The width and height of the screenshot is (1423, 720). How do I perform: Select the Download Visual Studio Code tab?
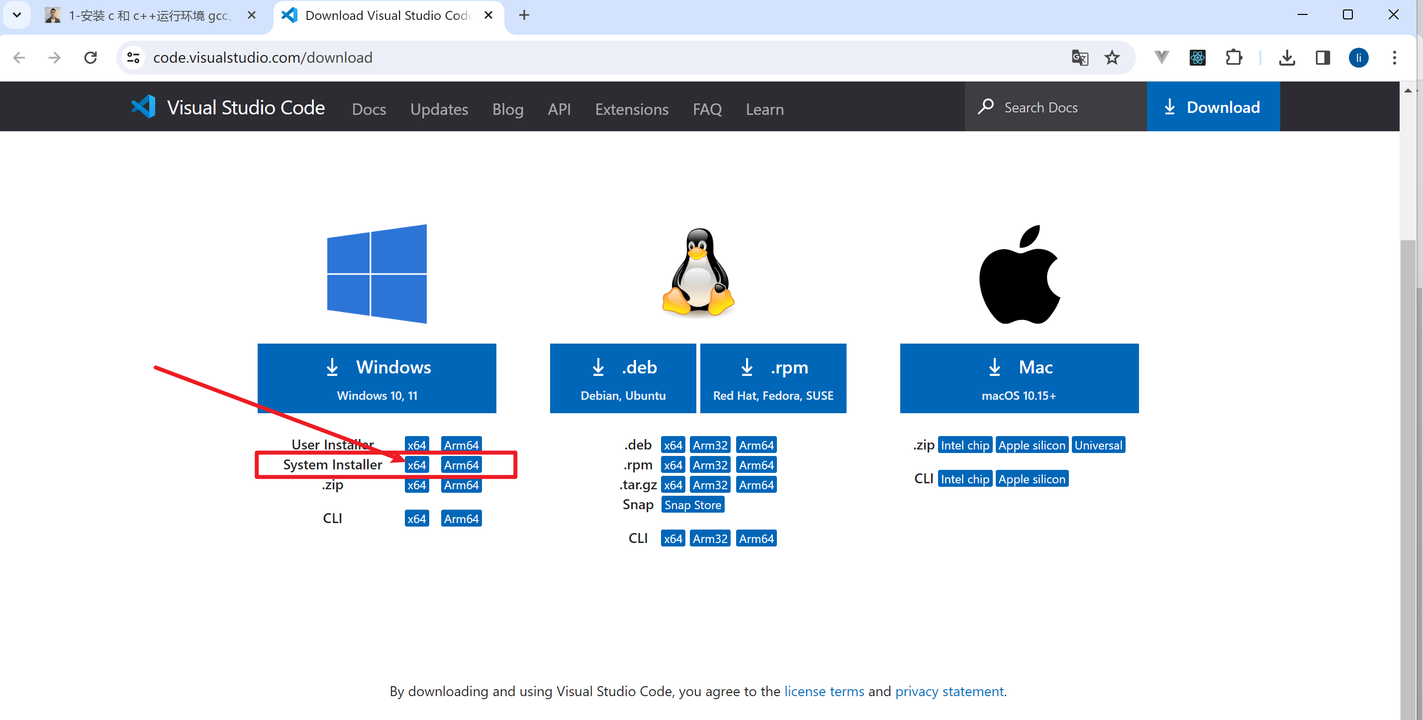[389, 15]
